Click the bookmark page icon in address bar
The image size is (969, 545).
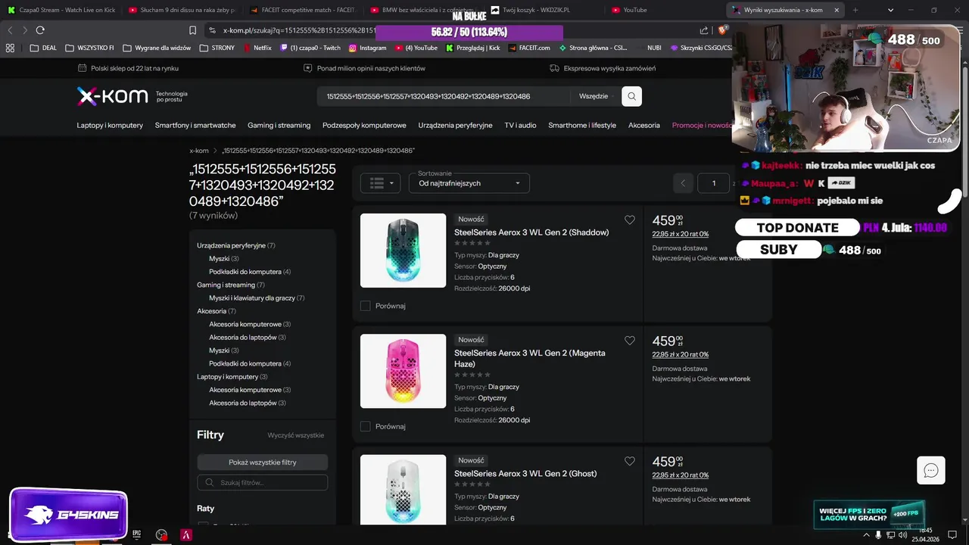pos(193,30)
